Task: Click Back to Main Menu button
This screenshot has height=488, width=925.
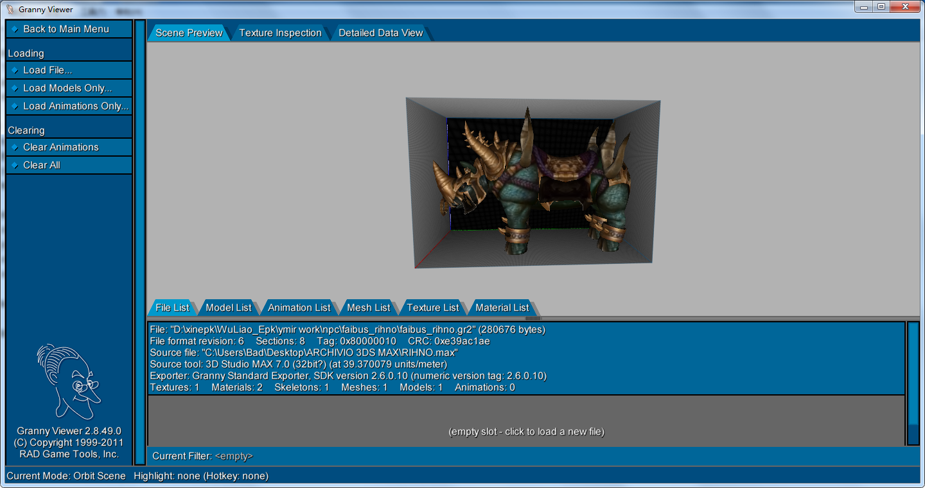Action: (69, 29)
